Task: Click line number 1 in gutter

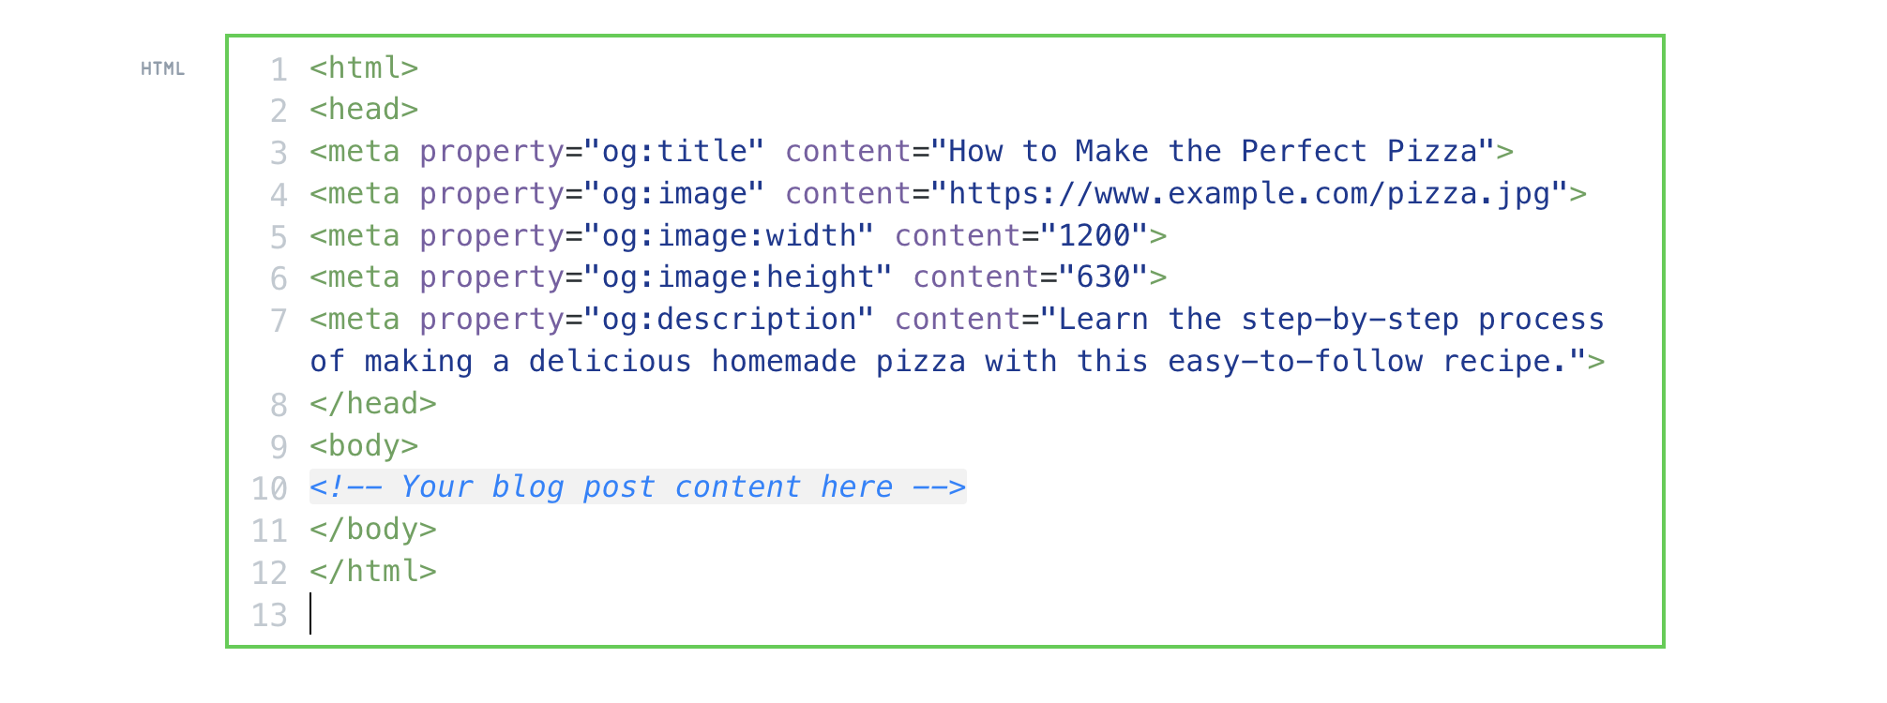Action: [279, 69]
